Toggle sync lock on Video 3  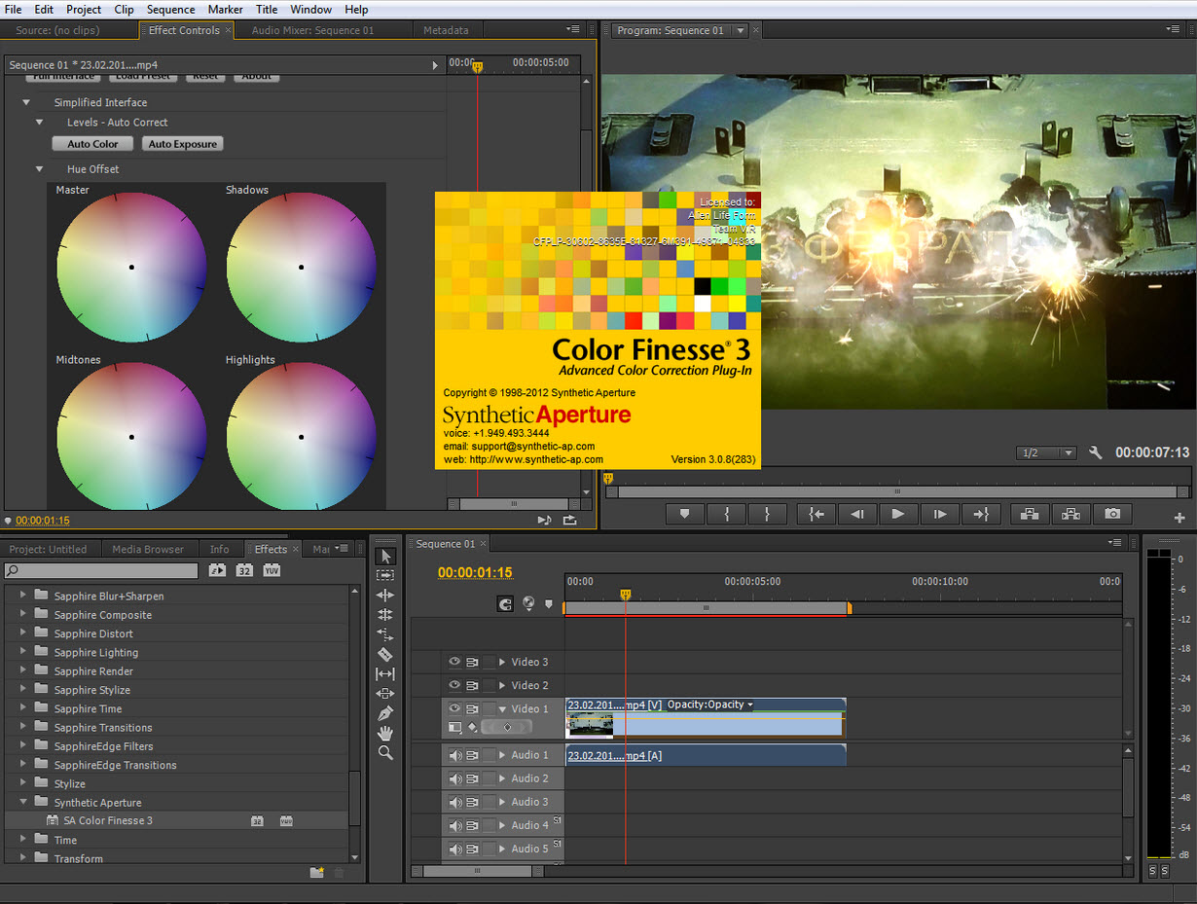472,662
